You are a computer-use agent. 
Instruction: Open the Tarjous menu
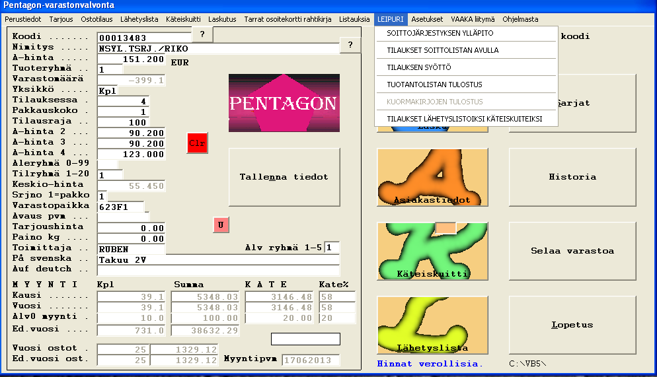point(61,19)
